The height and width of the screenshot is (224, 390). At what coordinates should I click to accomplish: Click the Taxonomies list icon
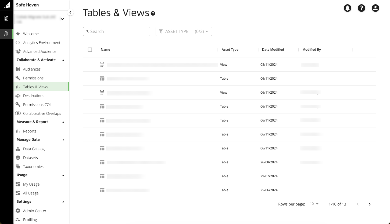pyautogui.click(x=18, y=167)
